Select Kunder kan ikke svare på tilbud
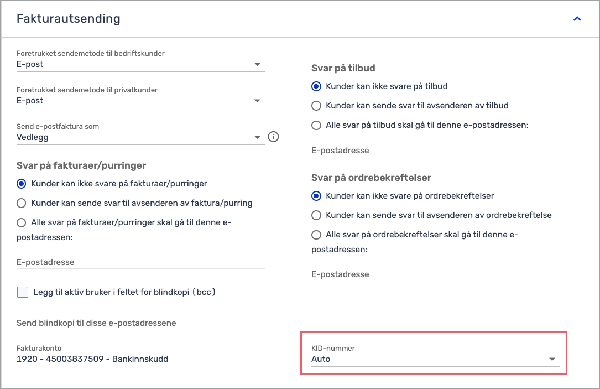The width and height of the screenshot is (600, 389). 316,86
